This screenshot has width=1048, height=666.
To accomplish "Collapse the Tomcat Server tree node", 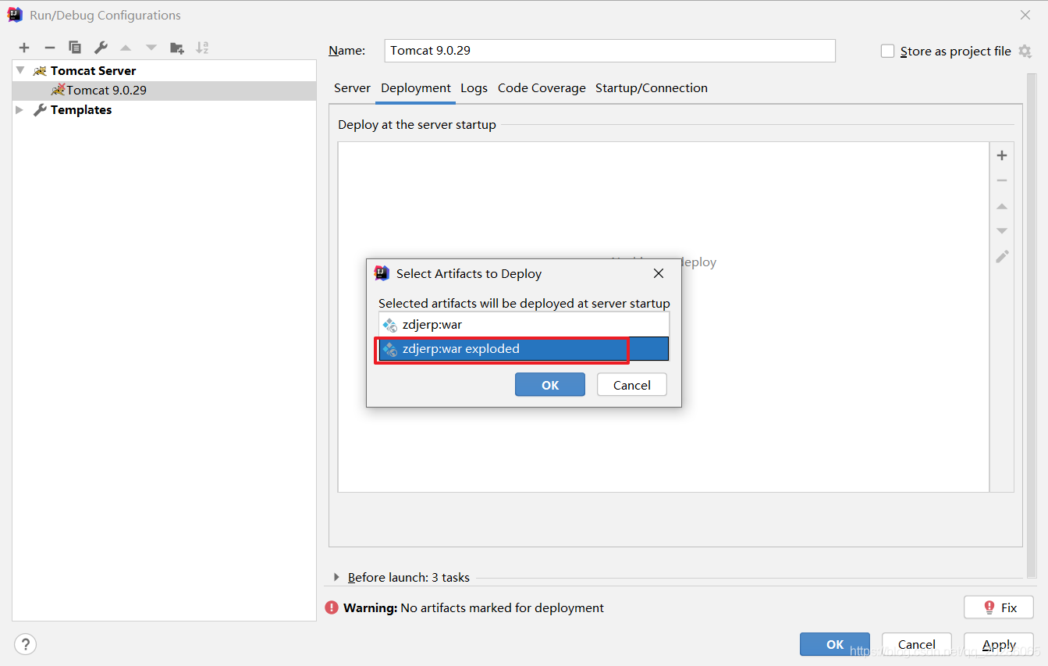I will click(x=20, y=70).
